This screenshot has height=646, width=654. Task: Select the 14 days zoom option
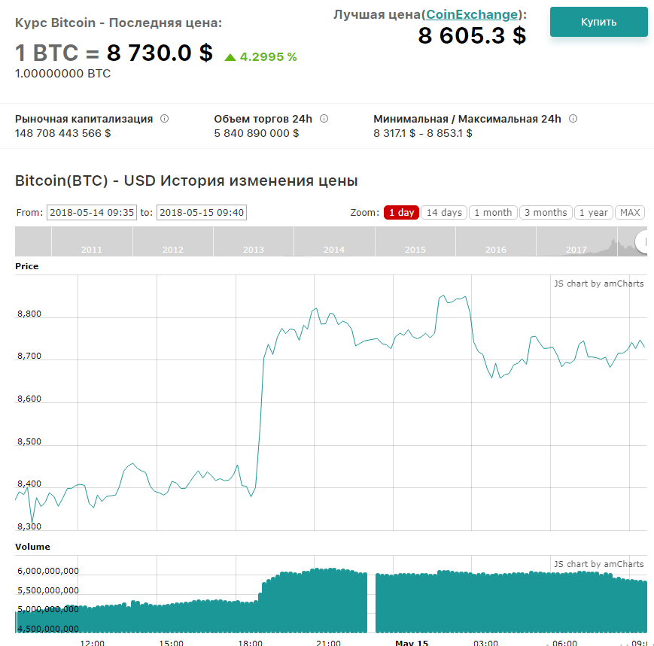coord(444,213)
